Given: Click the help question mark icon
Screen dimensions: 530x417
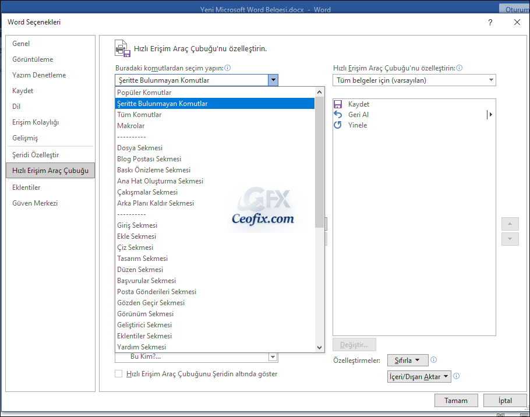Looking at the screenshot, I should click(x=490, y=22).
